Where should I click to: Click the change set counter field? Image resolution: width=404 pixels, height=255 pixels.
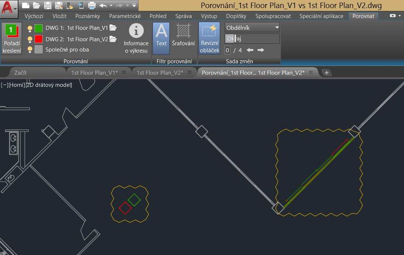pyautogui.click(x=228, y=50)
